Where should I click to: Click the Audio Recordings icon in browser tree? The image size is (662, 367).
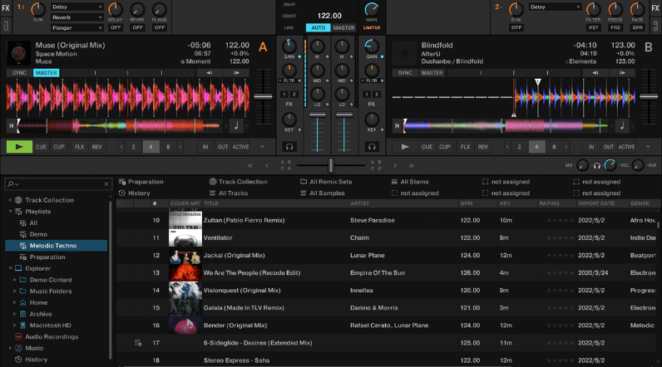(18, 336)
